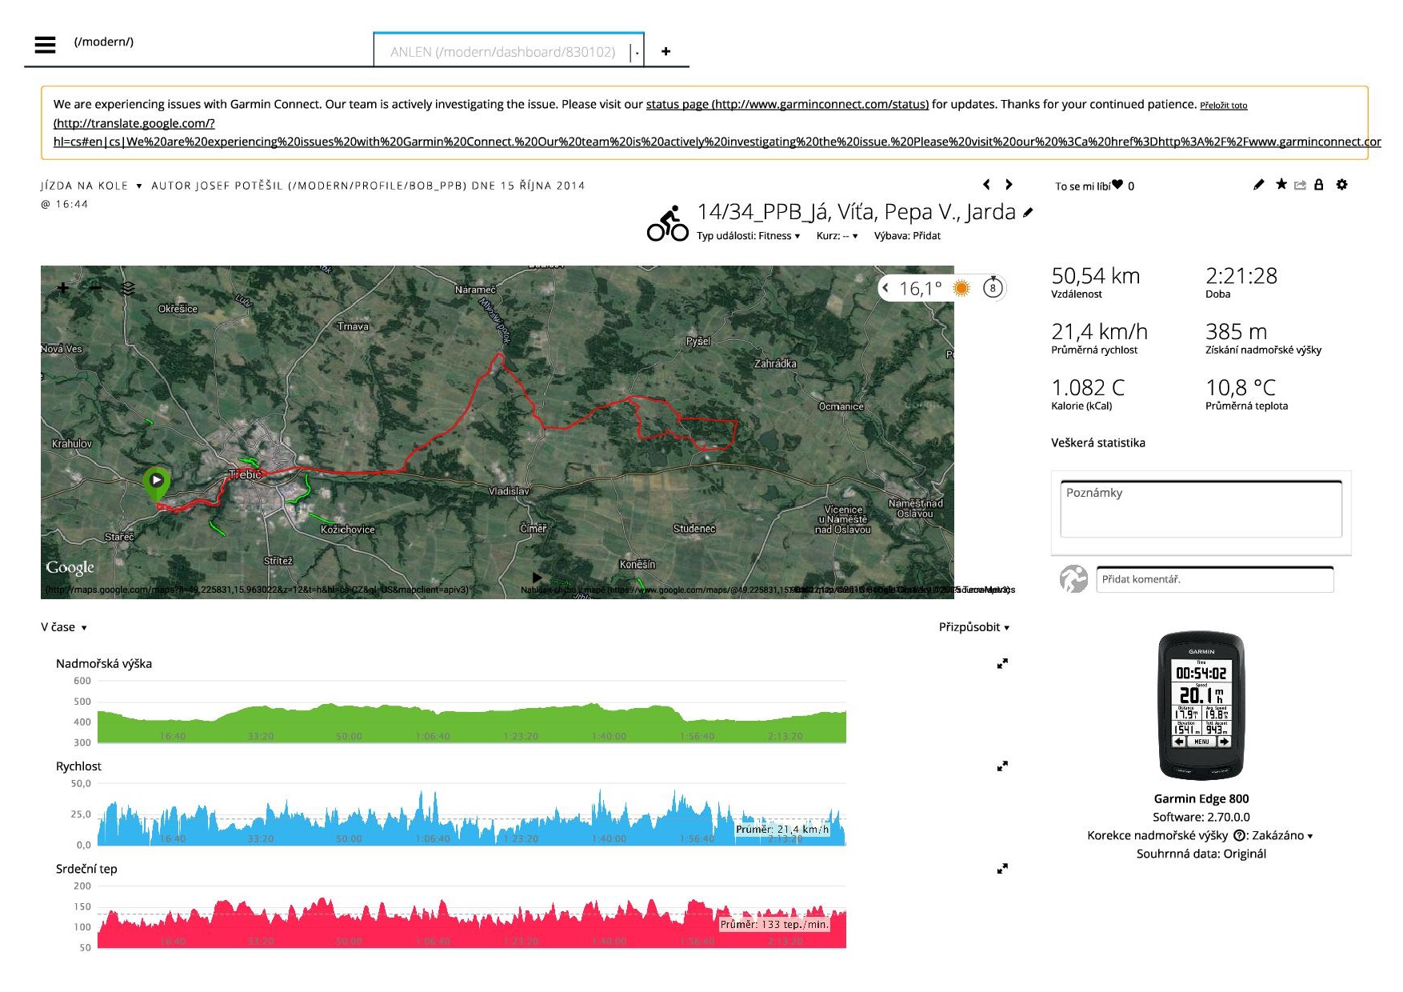This screenshot has height=992, width=1403.
Task: Open the Přizpůsobit dropdown
Action: 973,627
